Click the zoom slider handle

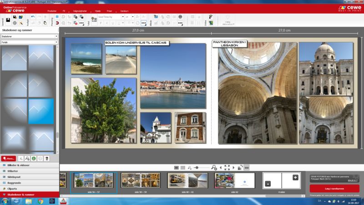(x=197, y=168)
